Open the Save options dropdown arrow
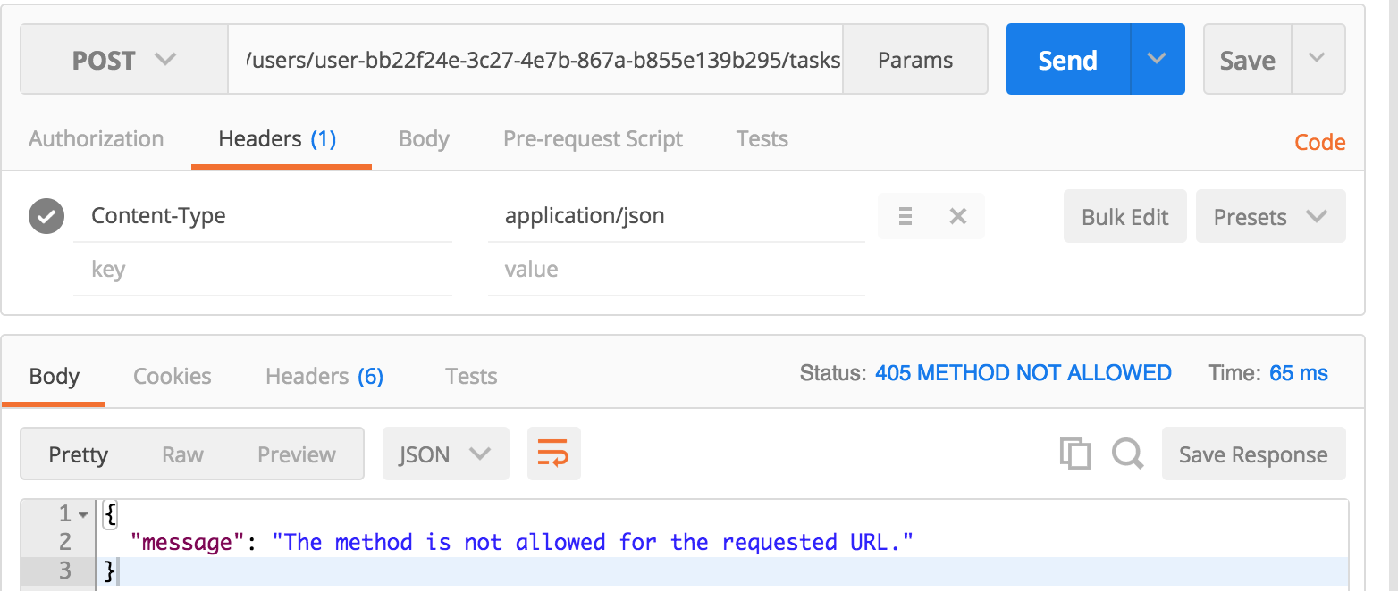Image resolution: width=1398 pixels, height=591 pixels. coord(1317,59)
